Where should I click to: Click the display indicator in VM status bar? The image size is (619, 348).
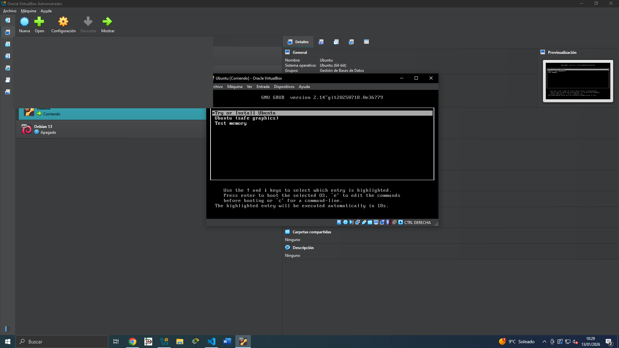tap(376, 222)
